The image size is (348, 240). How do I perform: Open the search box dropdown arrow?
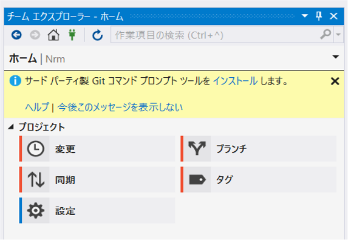pos(338,35)
